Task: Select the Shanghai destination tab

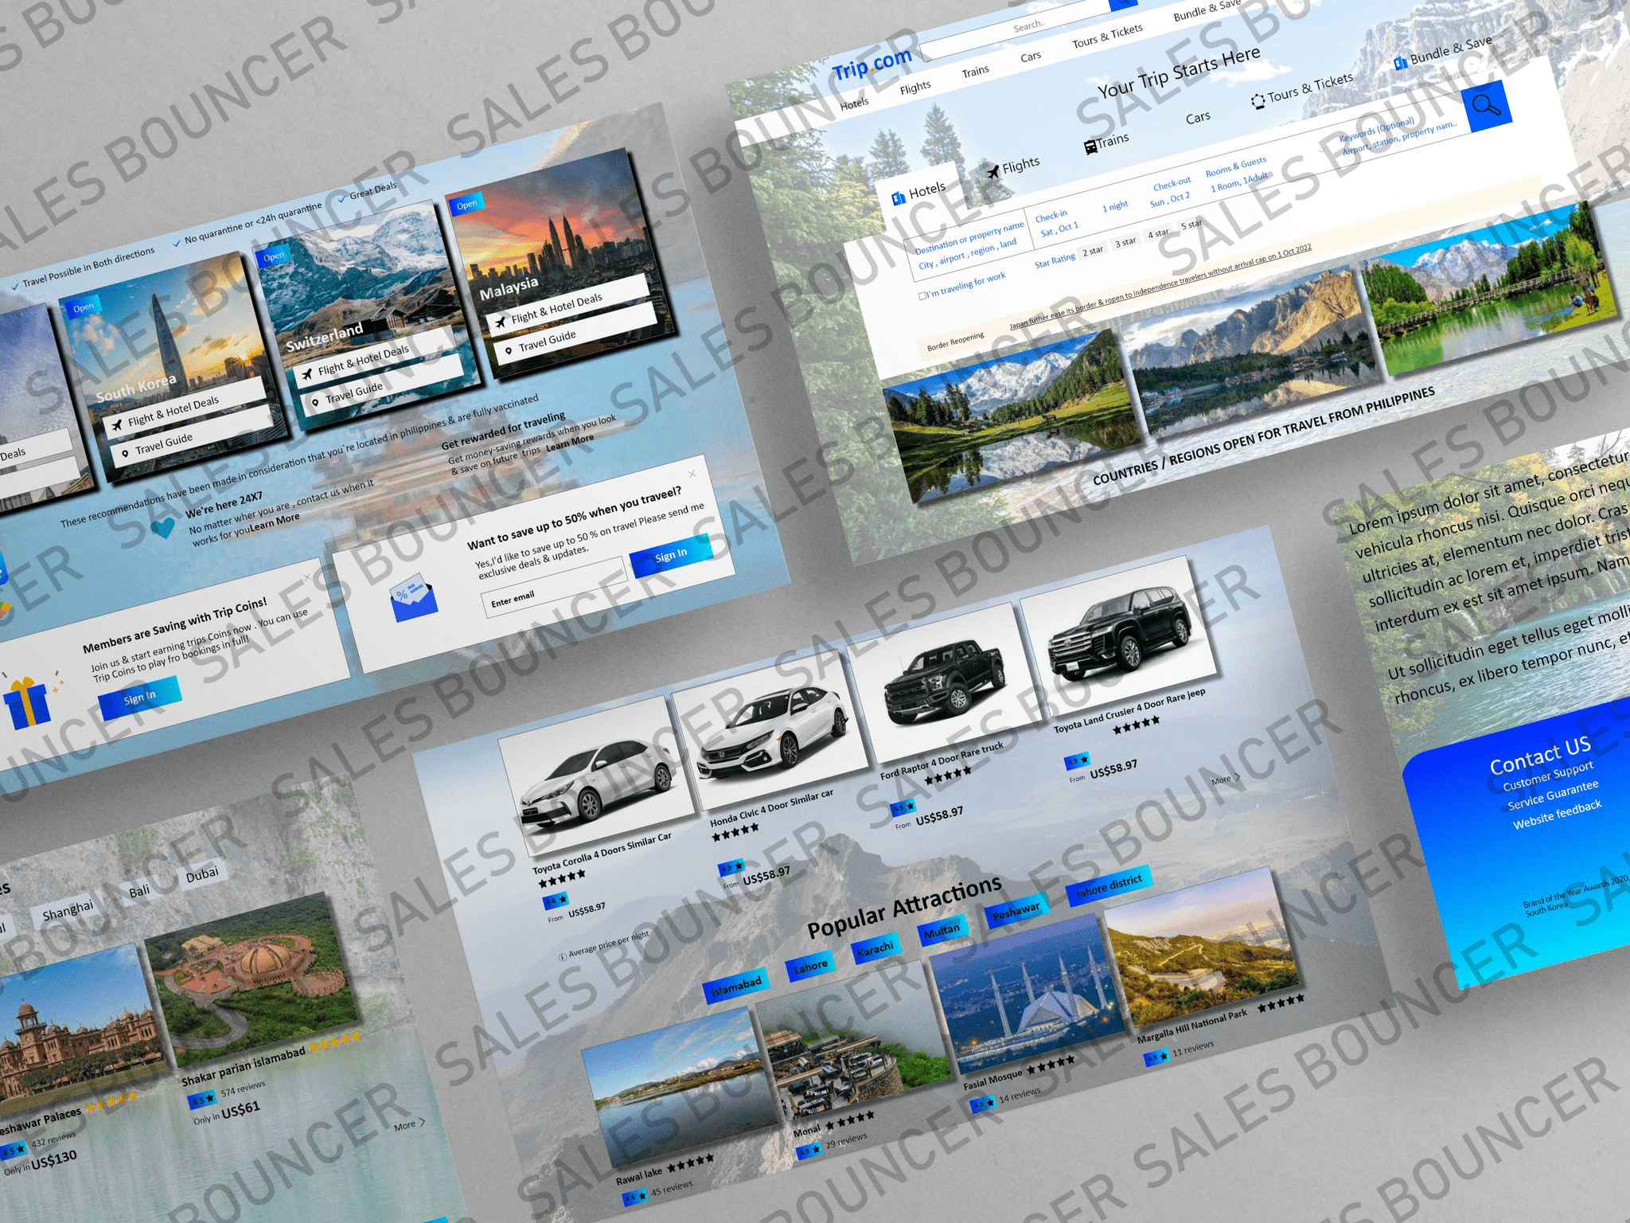Action: [x=68, y=910]
